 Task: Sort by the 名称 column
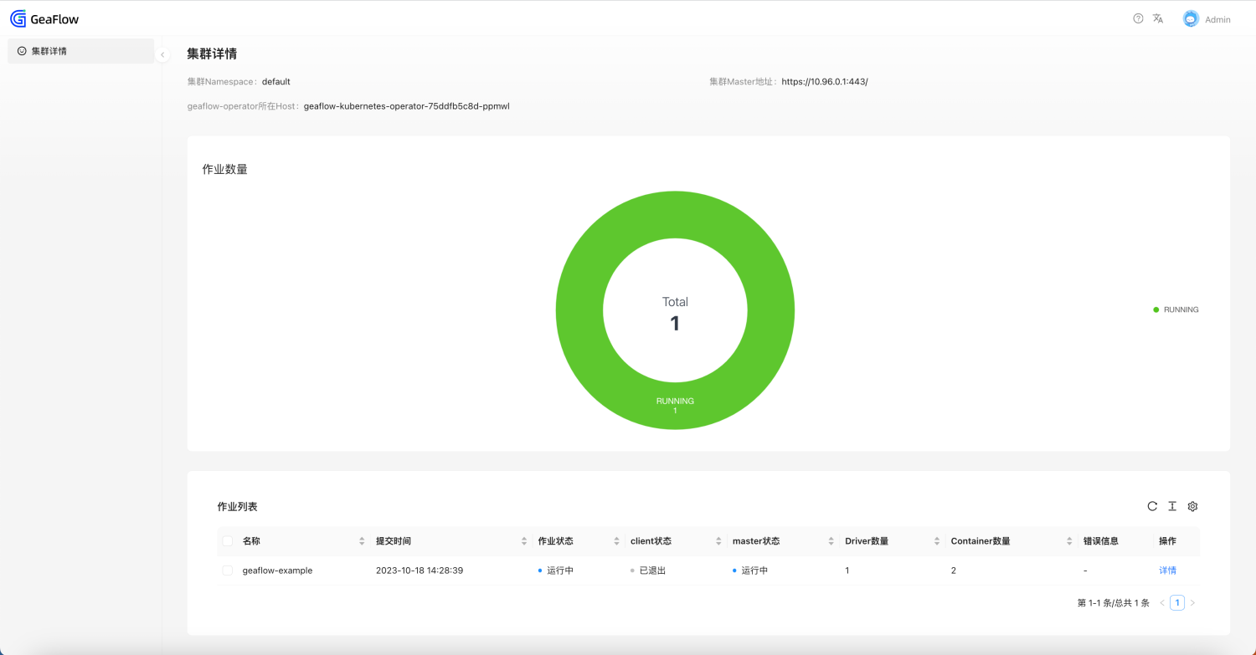point(362,541)
